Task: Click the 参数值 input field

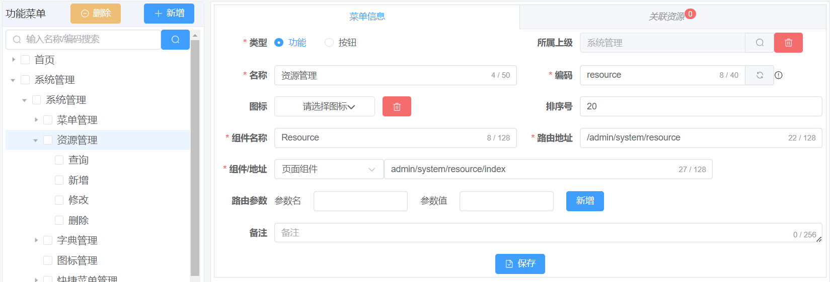Action: tap(506, 201)
